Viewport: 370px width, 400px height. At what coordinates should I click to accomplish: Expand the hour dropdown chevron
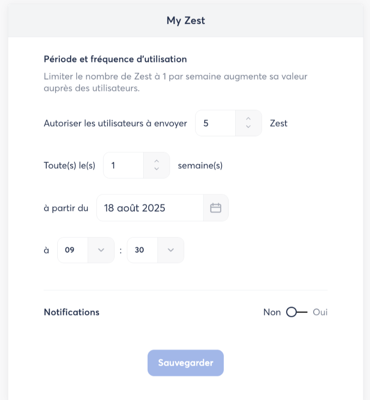point(101,250)
